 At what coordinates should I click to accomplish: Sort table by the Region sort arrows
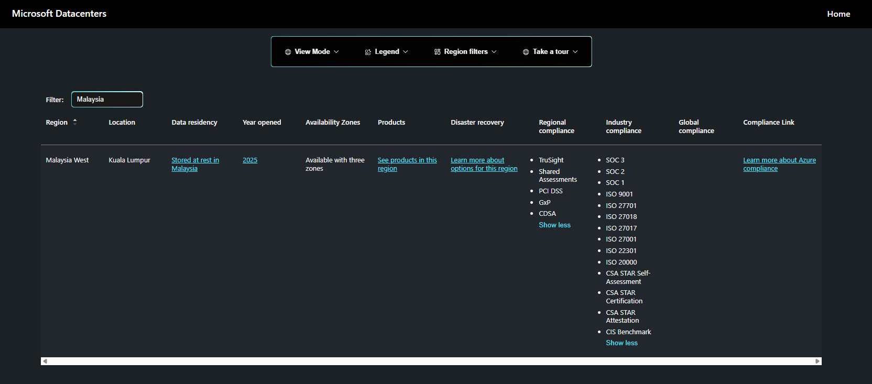tap(75, 122)
